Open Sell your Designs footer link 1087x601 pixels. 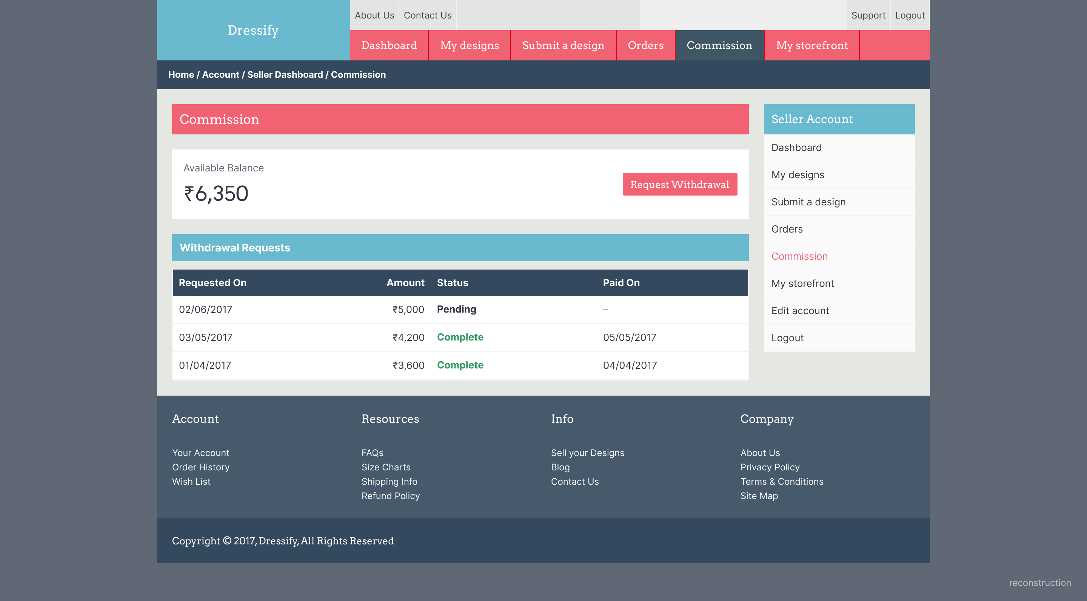click(x=587, y=453)
